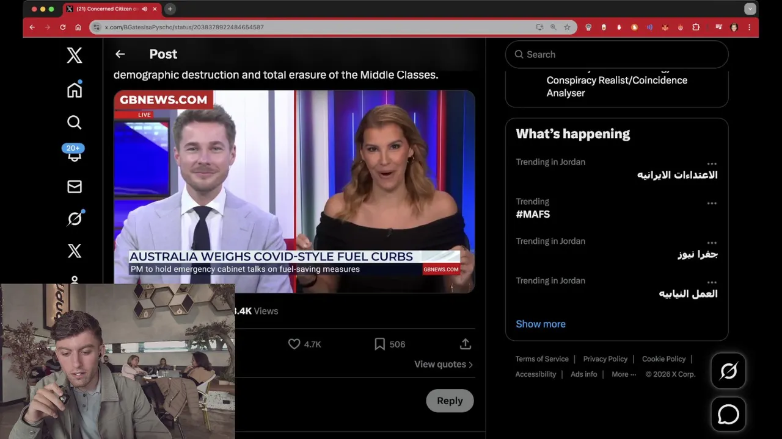Click browser back arrow

tap(32, 27)
